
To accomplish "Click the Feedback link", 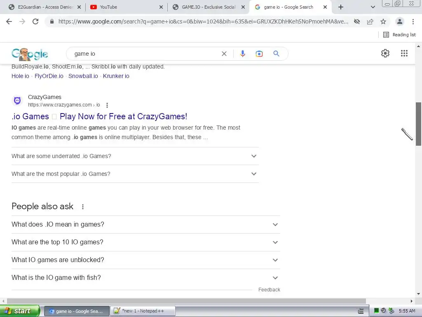I will 269,289.
